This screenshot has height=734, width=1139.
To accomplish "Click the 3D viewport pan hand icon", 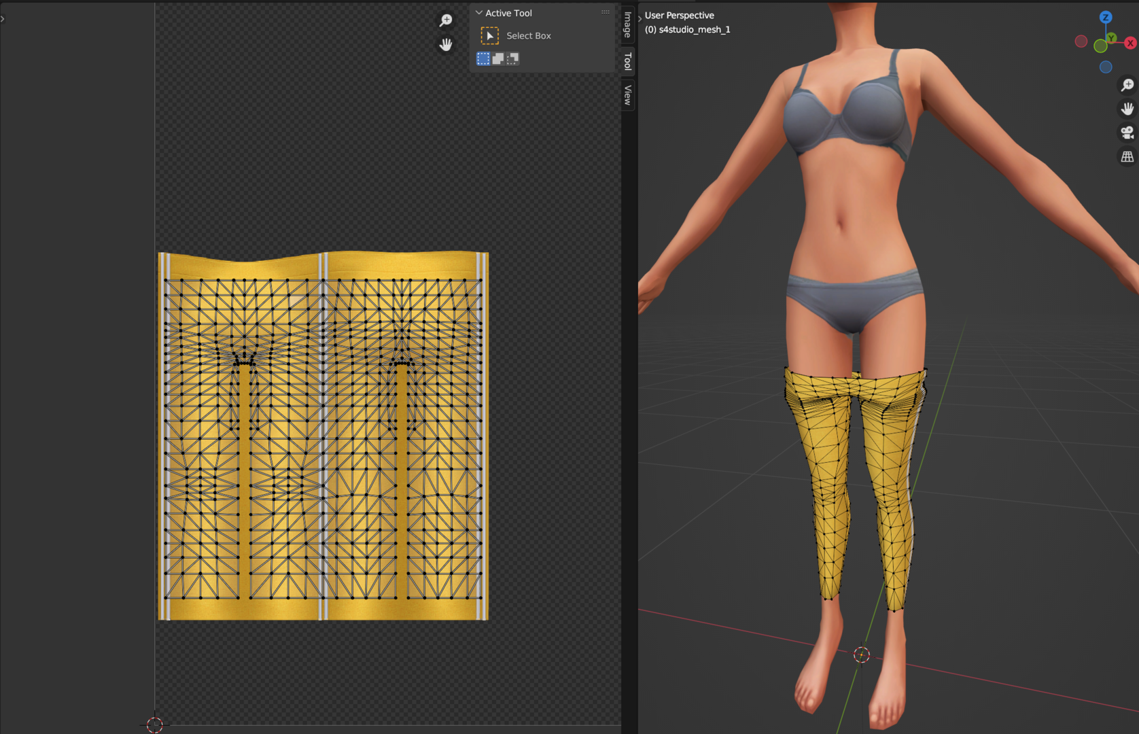I will click(1127, 109).
